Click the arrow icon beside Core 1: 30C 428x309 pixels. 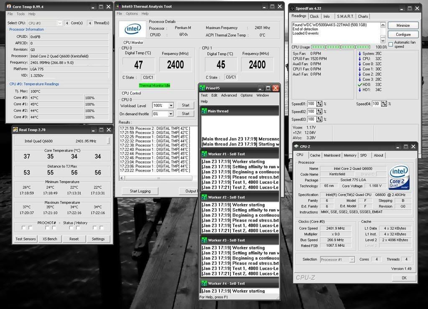[360, 69]
